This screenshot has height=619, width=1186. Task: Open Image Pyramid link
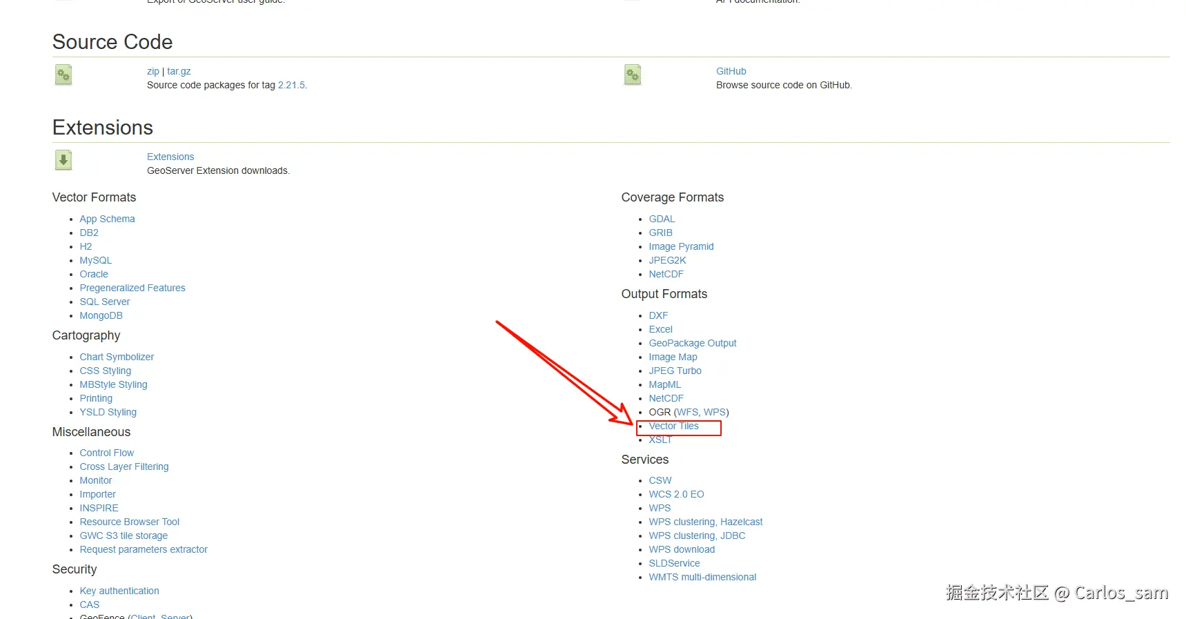(x=681, y=246)
